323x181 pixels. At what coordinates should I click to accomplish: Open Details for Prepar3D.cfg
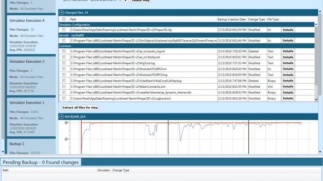[288, 30]
